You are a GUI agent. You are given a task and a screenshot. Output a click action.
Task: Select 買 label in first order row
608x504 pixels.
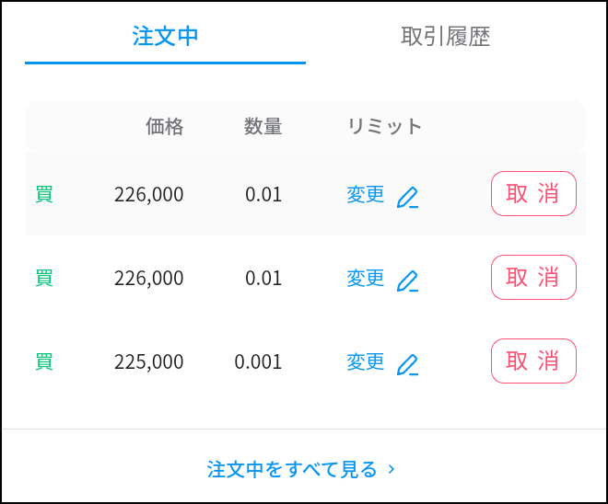44,194
